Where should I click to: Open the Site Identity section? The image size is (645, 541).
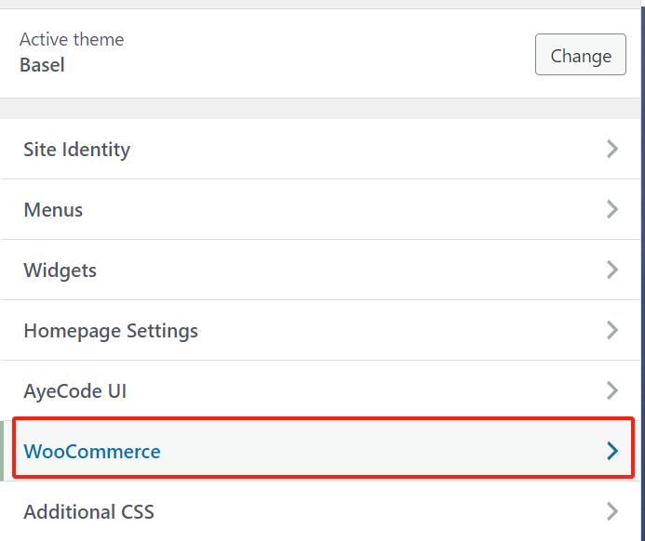tap(77, 150)
